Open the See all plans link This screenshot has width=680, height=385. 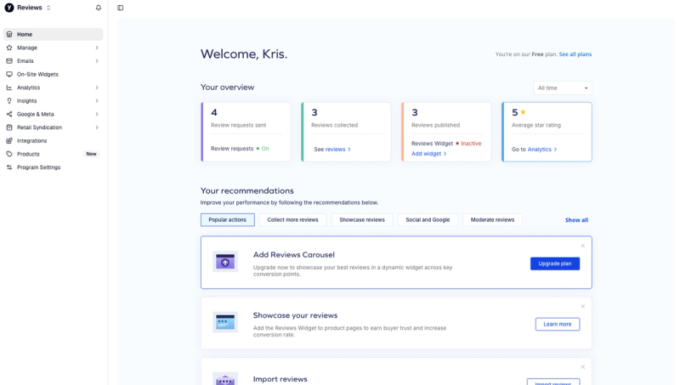point(575,54)
